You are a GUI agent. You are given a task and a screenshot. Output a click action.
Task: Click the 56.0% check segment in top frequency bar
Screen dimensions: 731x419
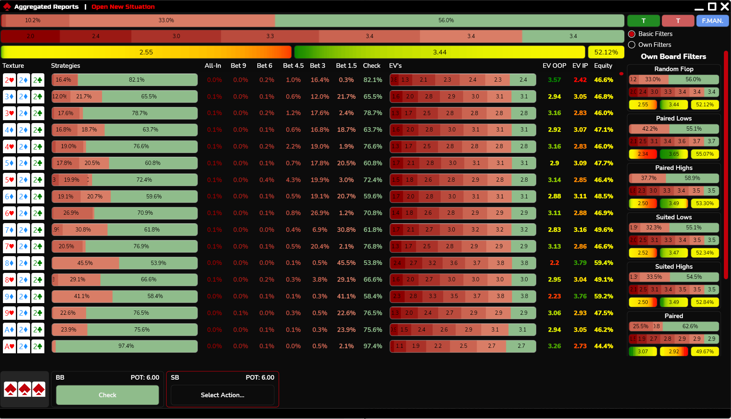point(449,21)
